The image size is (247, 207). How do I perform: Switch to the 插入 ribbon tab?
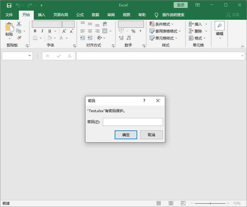[41, 15]
